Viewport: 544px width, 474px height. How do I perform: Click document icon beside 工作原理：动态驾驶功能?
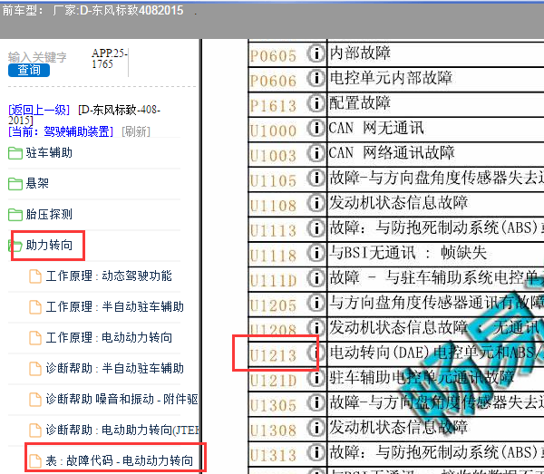[x=35, y=276]
